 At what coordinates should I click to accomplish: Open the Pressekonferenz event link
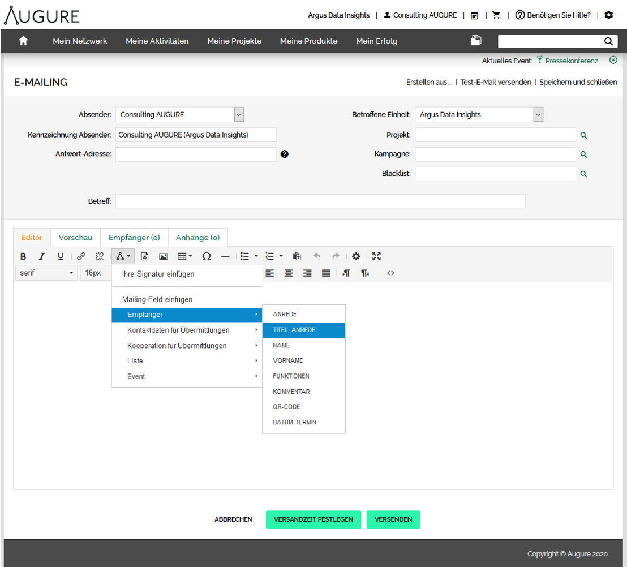[572, 61]
